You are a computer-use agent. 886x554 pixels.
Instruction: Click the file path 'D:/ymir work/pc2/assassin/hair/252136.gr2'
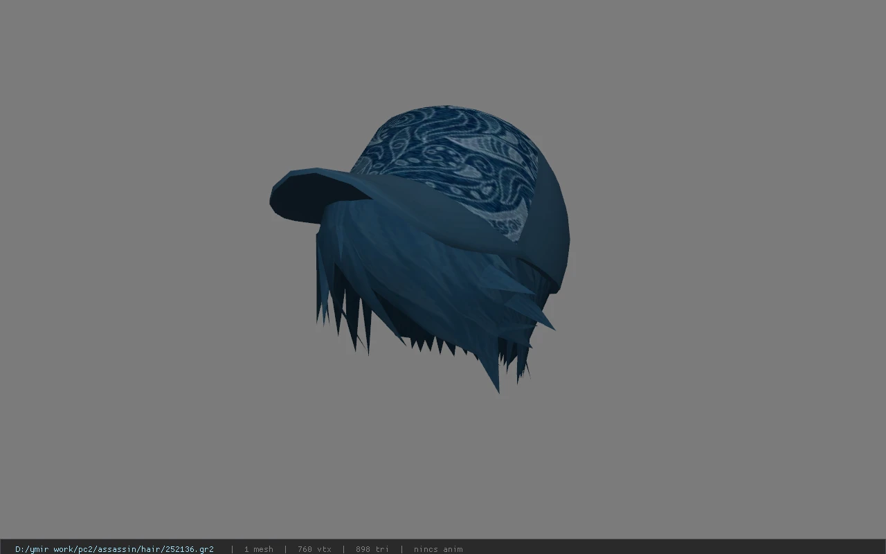(114, 549)
